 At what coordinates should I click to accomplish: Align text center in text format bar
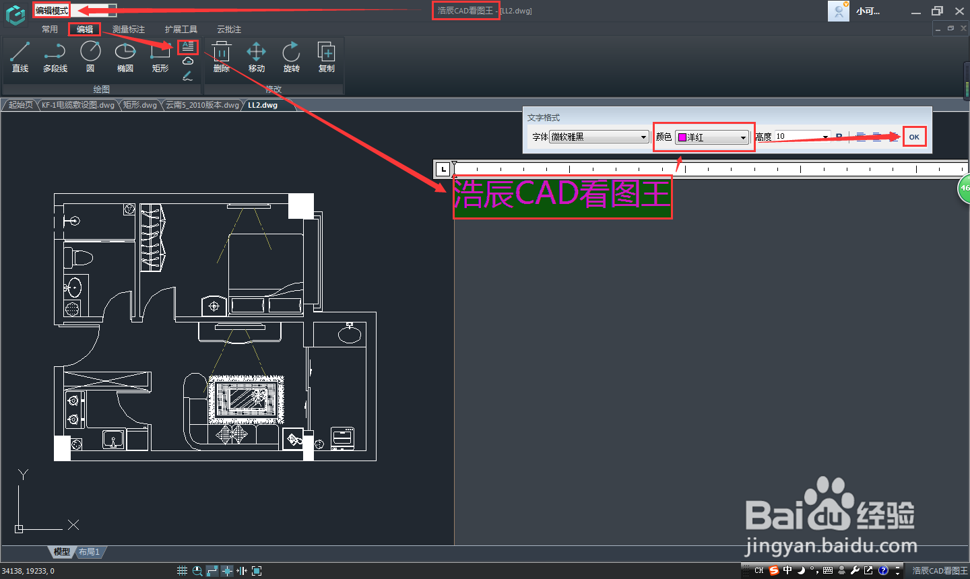pyautogui.click(x=876, y=137)
